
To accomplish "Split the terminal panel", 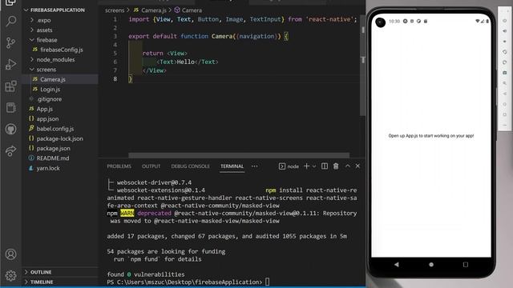I will click(x=324, y=166).
